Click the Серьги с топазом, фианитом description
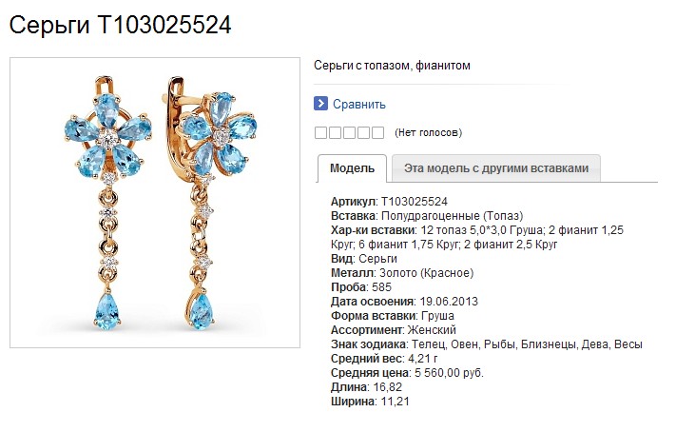Screen dimensions: 695x432 point(392,66)
